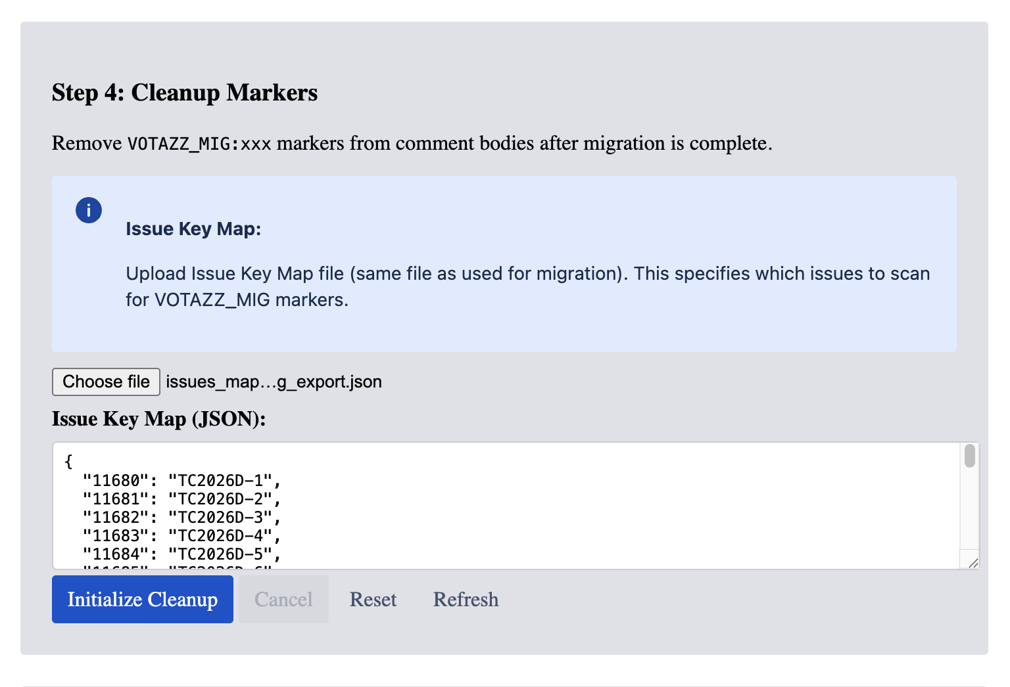Click the "11684": "TC2026D-5" line
1010x687 pixels.
[x=181, y=554]
